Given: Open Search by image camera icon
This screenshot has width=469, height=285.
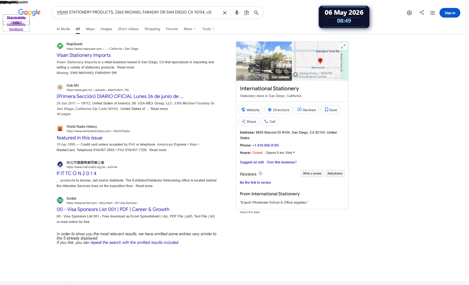Looking at the screenshot, I should coord(247,13).
